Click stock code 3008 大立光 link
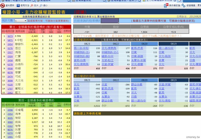Image resolution: width=201 pixels, height=139 pixels. pos(10,81)
